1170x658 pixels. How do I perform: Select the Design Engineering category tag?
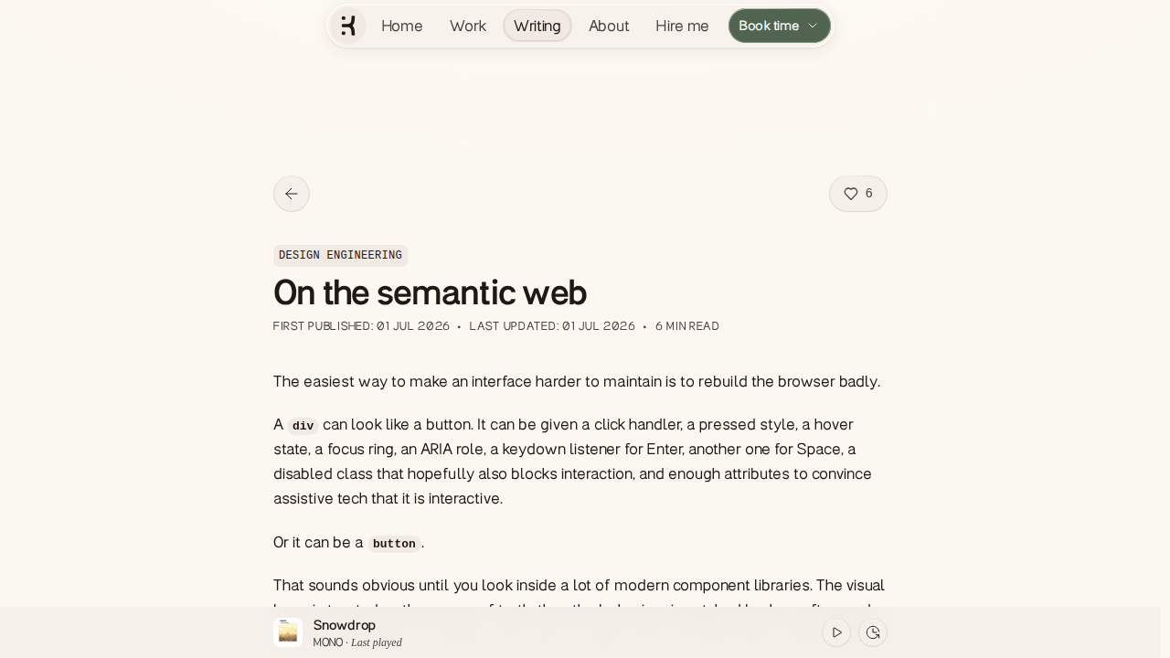pyautogui.click(x=340, y=256)
